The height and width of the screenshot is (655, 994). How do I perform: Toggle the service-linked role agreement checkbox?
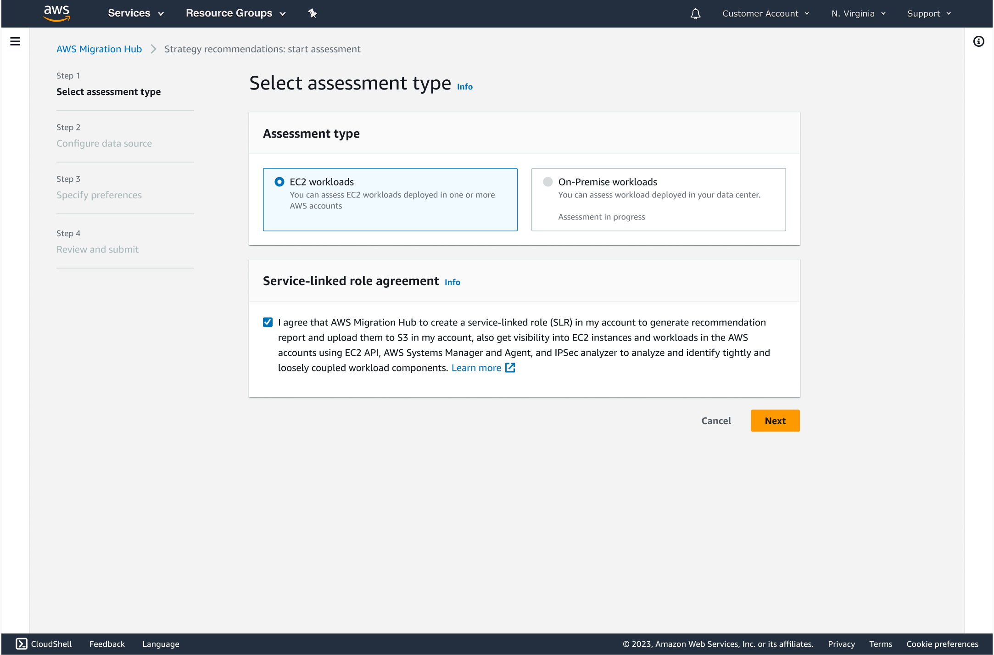[268, 322]
